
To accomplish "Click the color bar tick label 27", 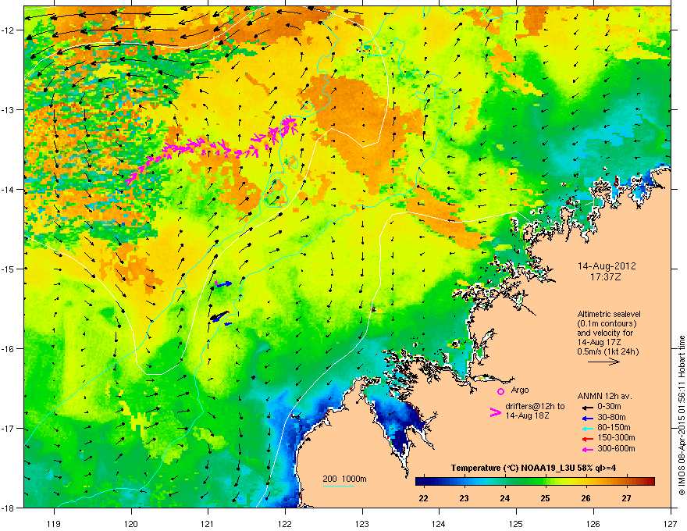I will click(x=627, y=498).
